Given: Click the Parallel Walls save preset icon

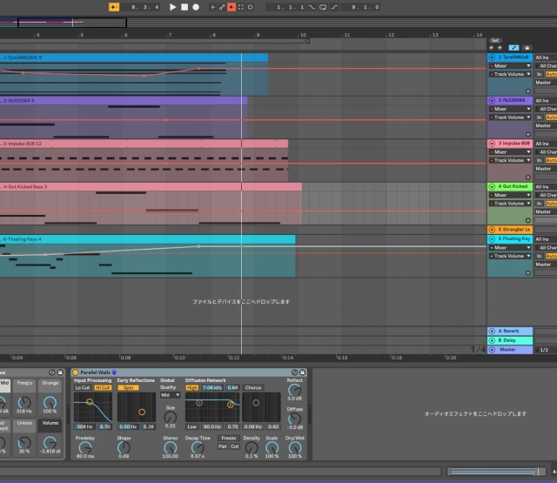Looking at the screenshot, I should 304,372.
